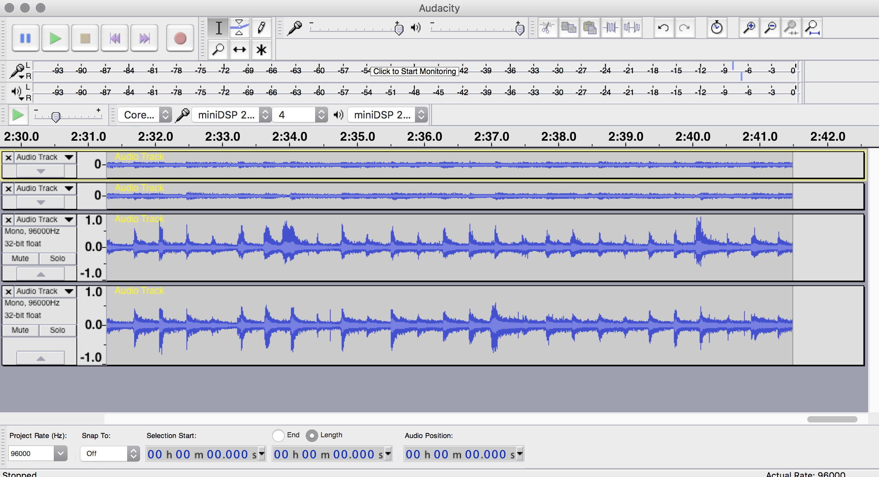
Task: Collapse the third audio track
Action: pyautogui.click(x=41, y=274)
